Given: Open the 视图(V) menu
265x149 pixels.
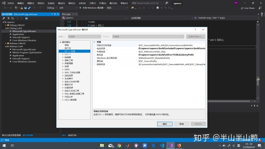Looking at the screenshot, I should coord(31,3).
